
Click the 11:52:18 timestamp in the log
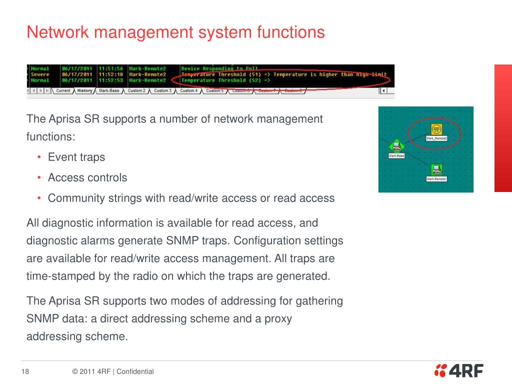110,74
